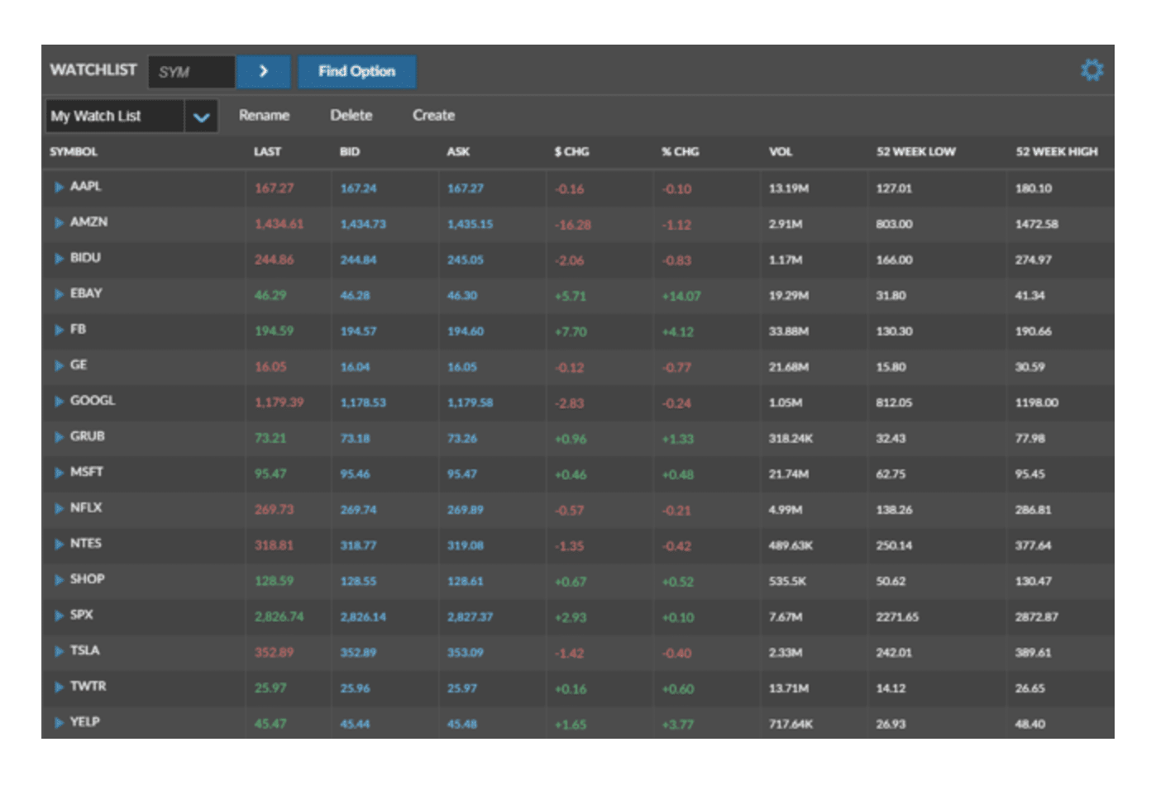1156x785 pixels.
Task: Sort by the LAST column header
Action: pos(267,152)
